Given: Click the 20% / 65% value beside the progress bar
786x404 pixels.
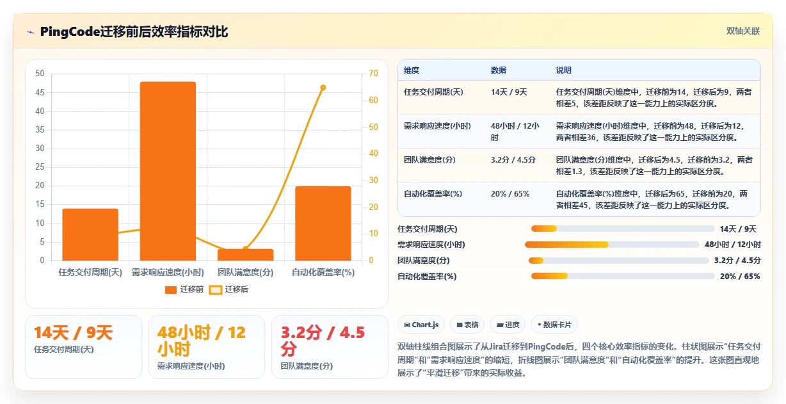Looking at the screenshot, I should click(x=740, y=277).
